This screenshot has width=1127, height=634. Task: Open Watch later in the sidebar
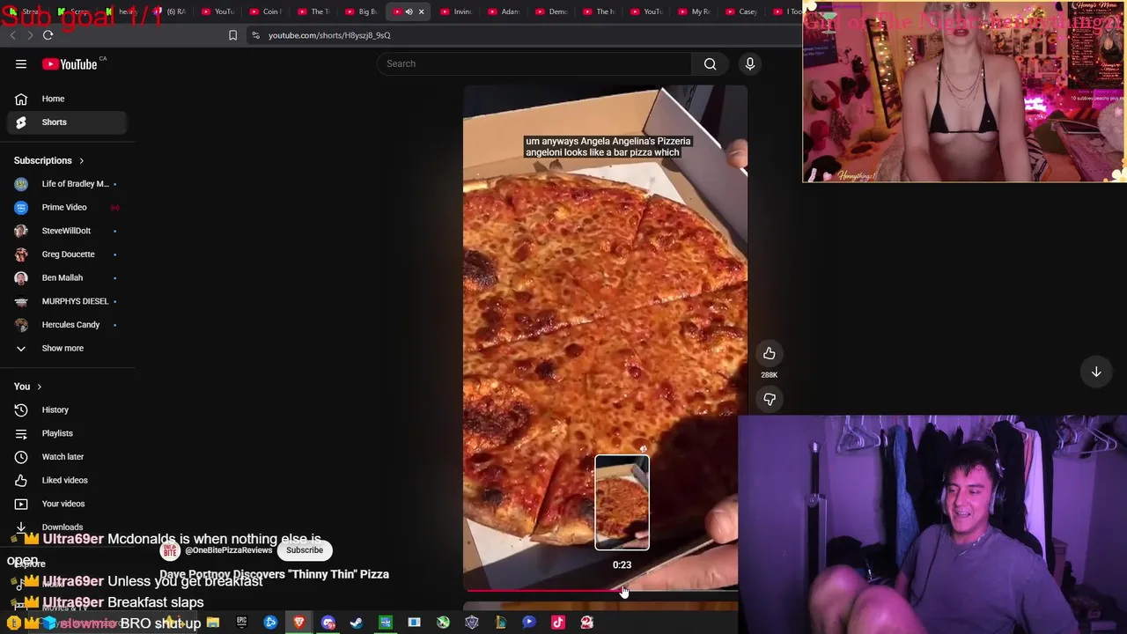pyautogui.click(x=69, y=456)
